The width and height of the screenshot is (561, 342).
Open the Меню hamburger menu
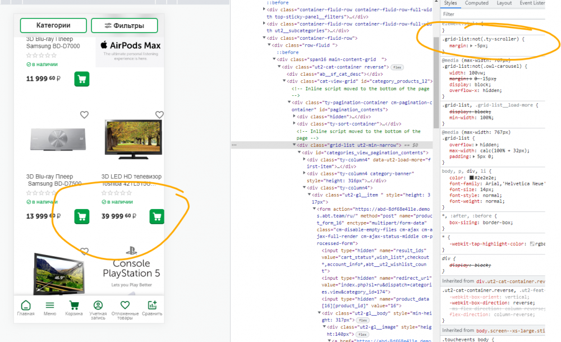[50, 308]
